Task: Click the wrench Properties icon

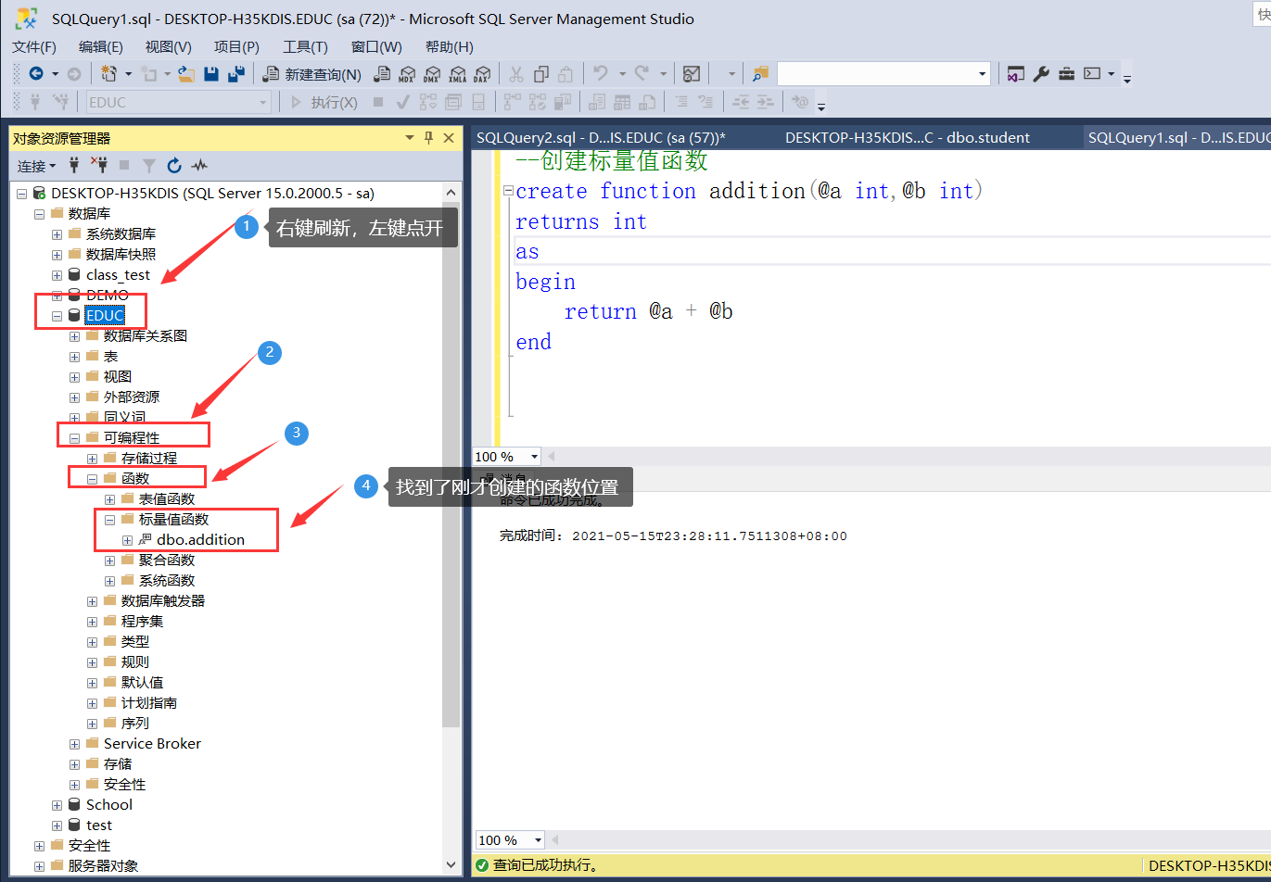Action: tap(1041, 74)
